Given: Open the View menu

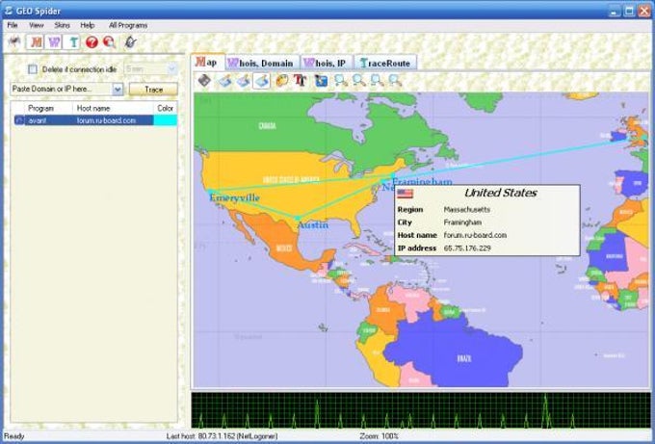Looking at the screenshot, I should 37,25.
